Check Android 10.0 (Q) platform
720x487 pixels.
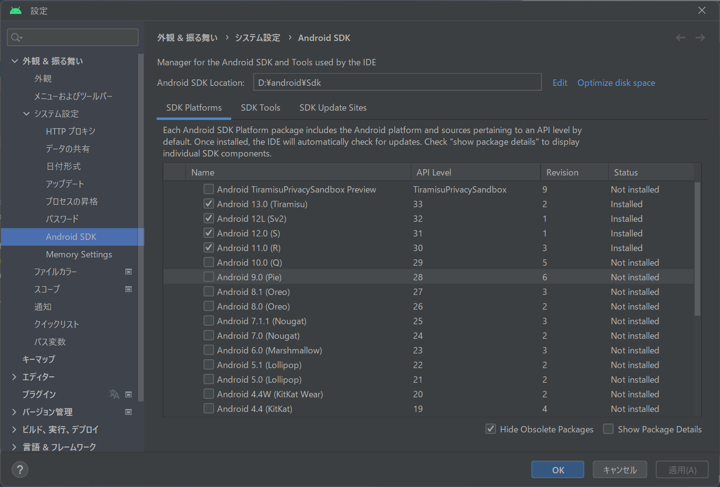click(209, 262)
